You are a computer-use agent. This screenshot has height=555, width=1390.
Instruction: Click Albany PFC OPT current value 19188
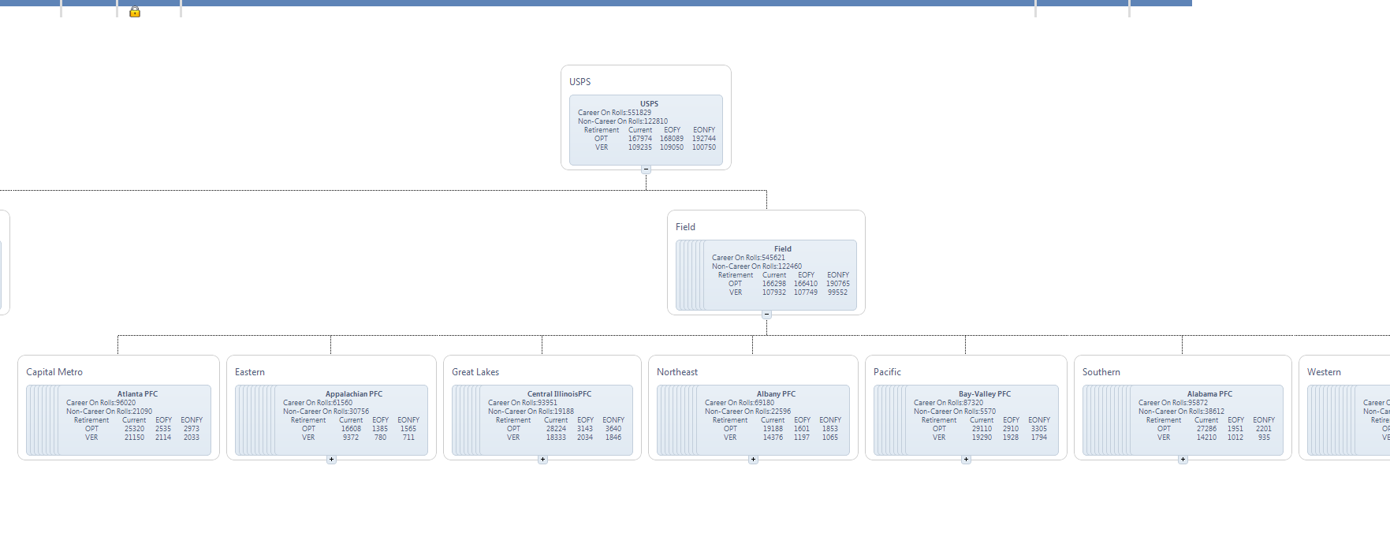(773, 429)
